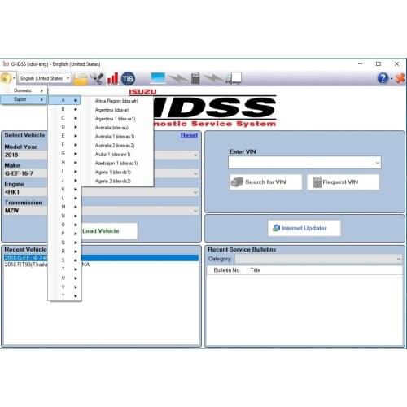Select Argentina (idss-ar) entry
Screen dimensions: 407x407
116,110
